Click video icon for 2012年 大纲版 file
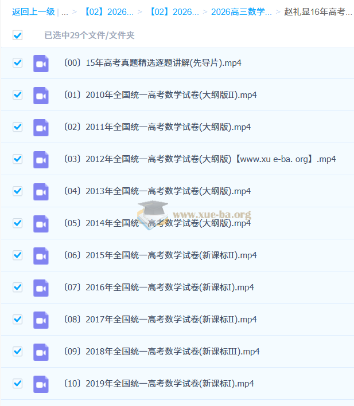The width and height of the screenshot is (354, 406). 41,160
